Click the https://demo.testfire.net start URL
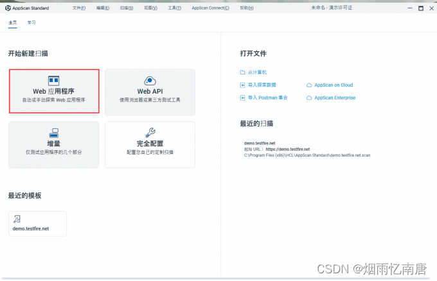Viewport: 437px width, 281px height. tap(288, 149)
